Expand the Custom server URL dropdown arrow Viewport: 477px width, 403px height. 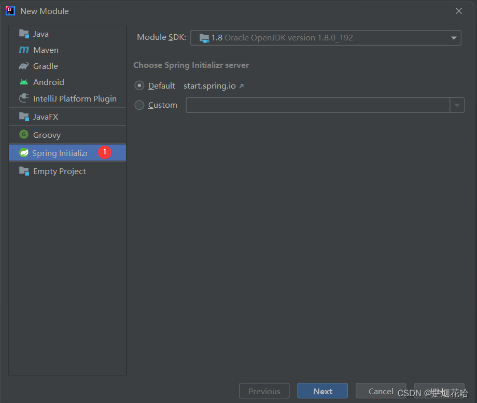(457, 105)
